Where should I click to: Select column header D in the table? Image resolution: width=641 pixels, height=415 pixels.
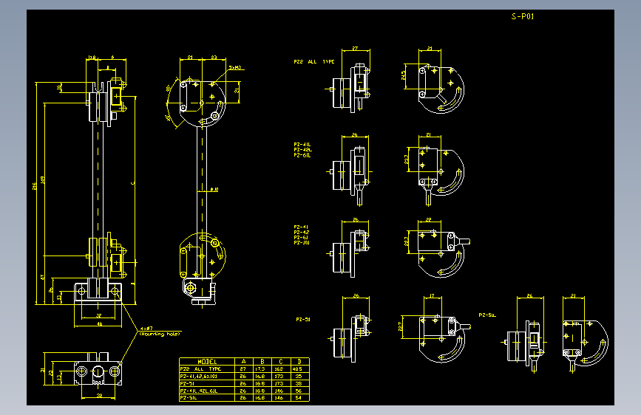[299, 362]
